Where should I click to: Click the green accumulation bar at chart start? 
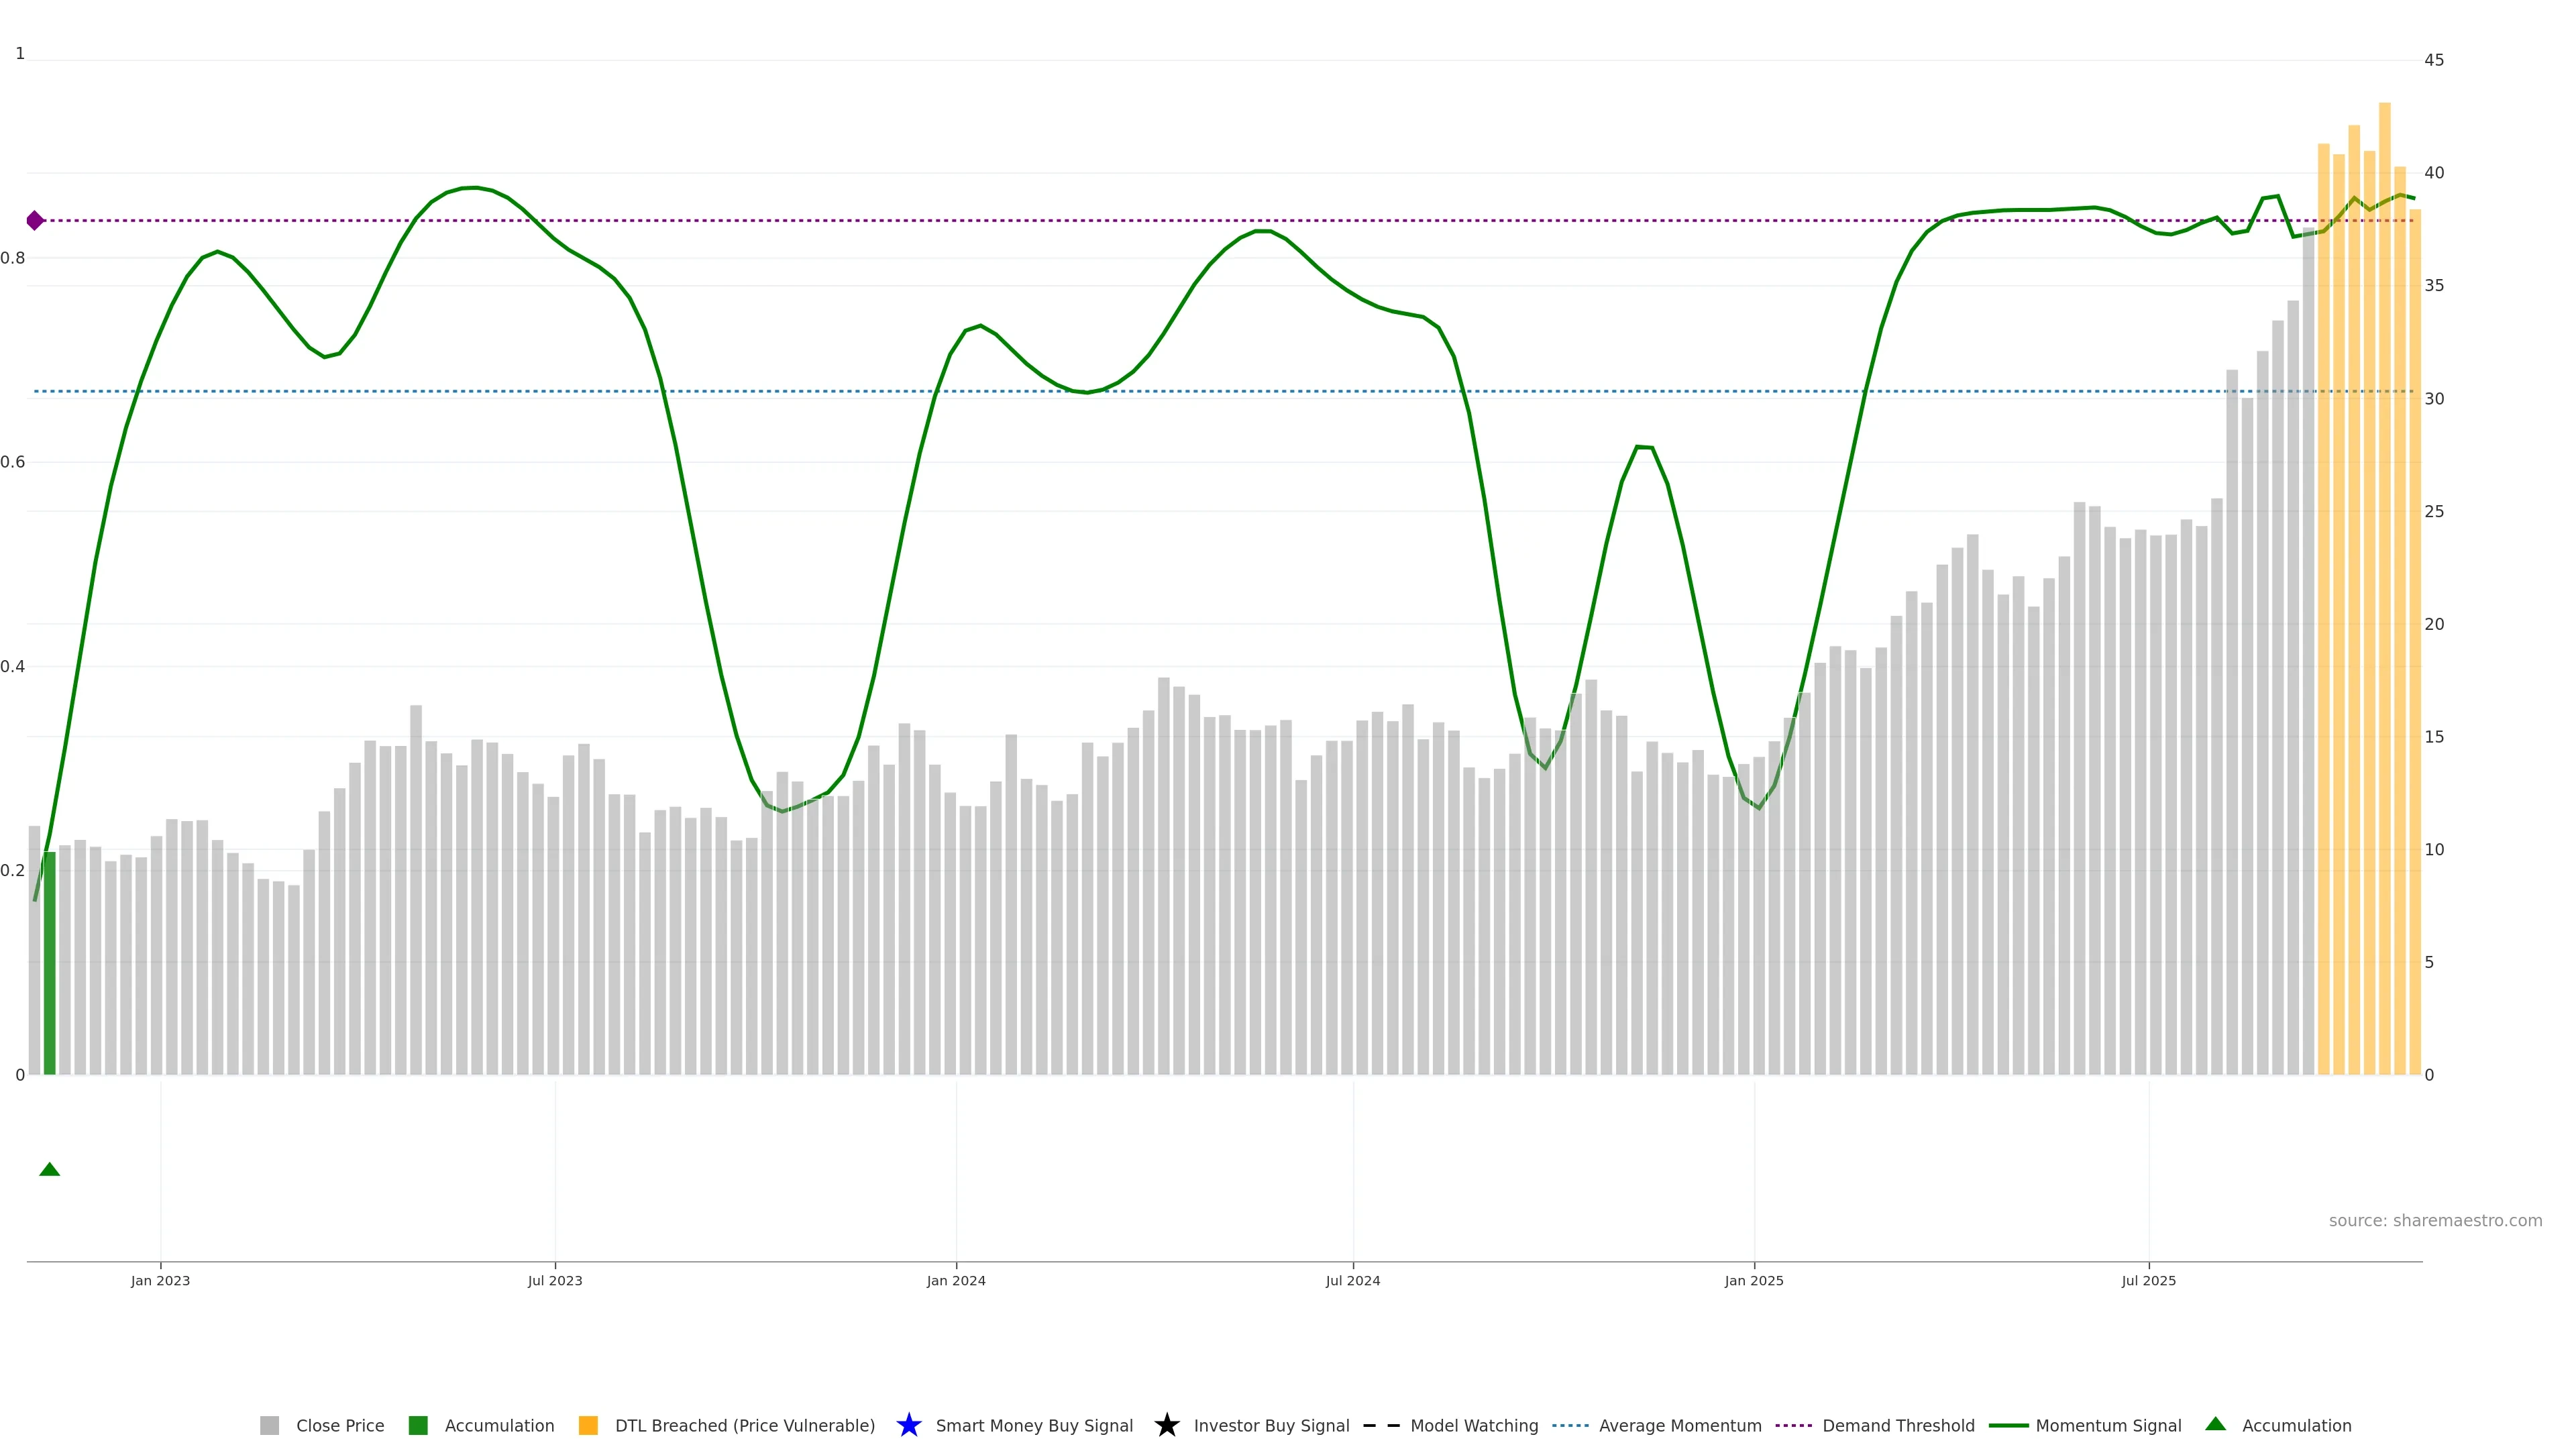[x=49, y=970]
